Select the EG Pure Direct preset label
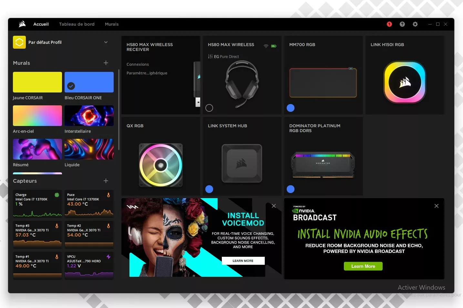463x308 pixels. pyautogui.click(x=226, y=57)
